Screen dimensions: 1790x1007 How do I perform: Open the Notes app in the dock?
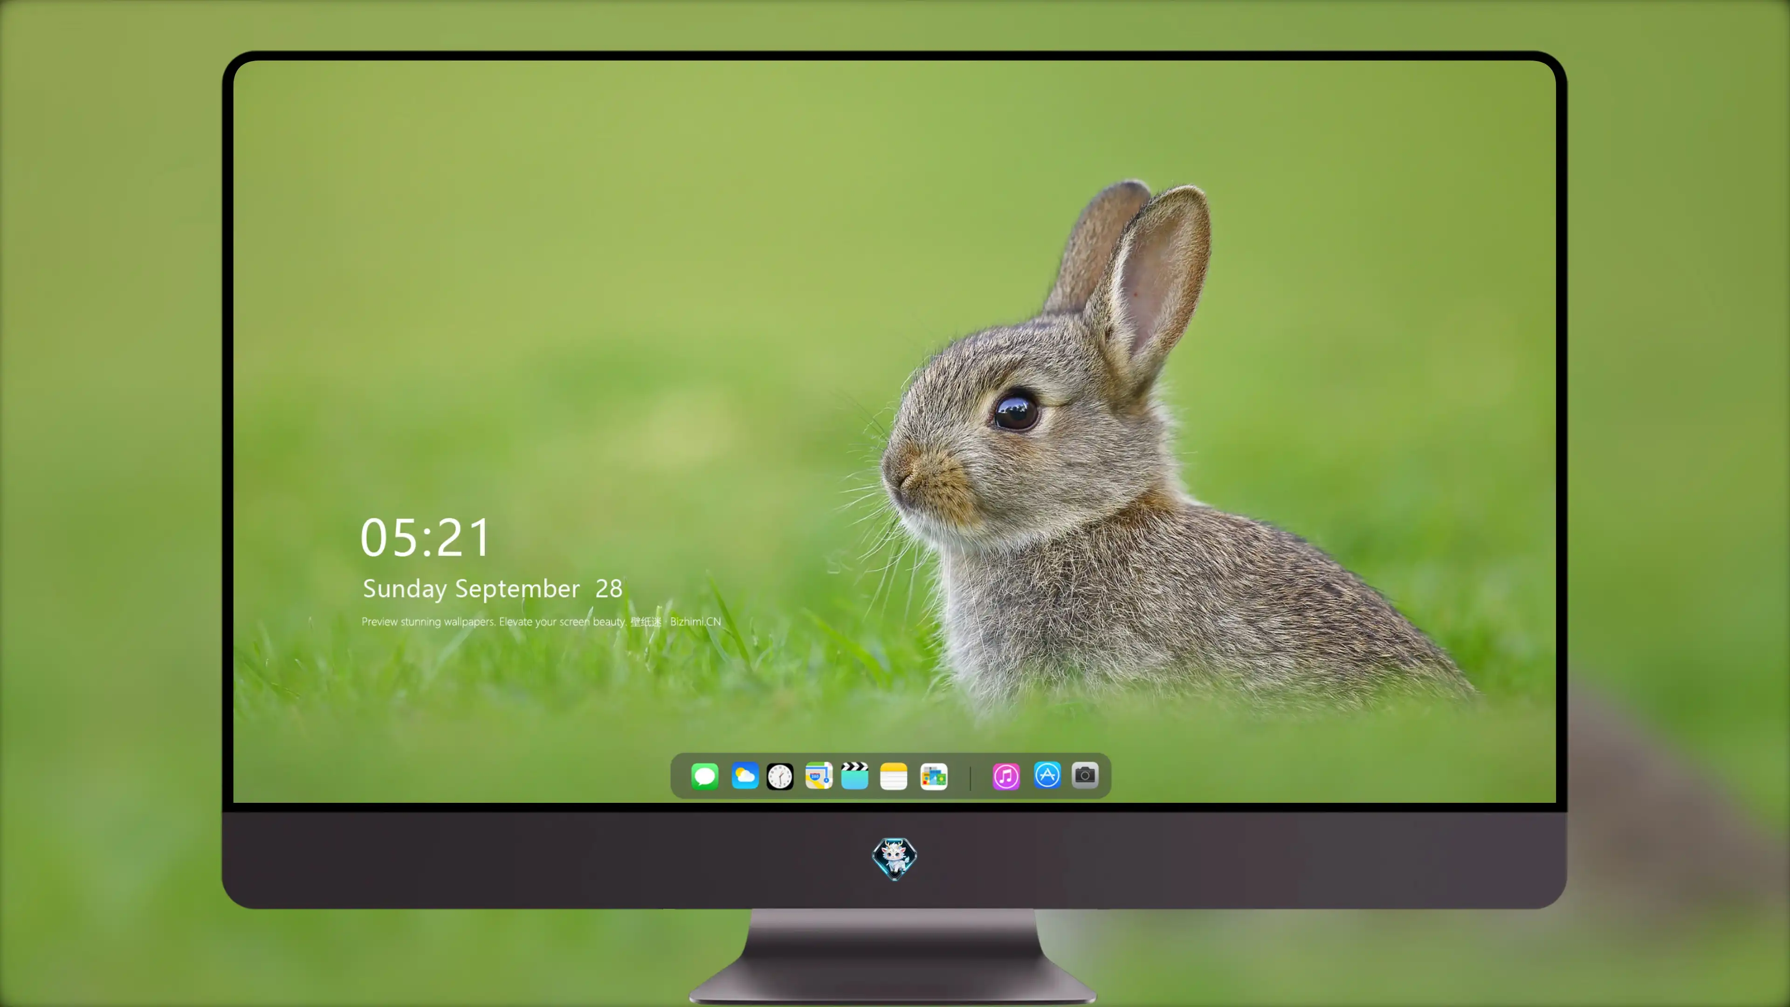894,776
